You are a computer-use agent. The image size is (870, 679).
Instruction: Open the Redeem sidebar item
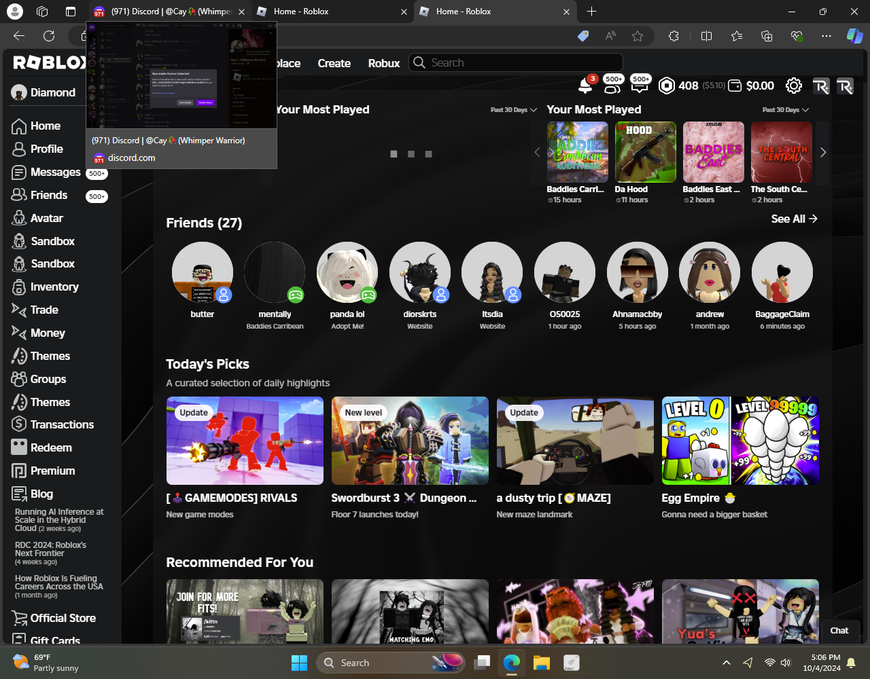[41, 448]
